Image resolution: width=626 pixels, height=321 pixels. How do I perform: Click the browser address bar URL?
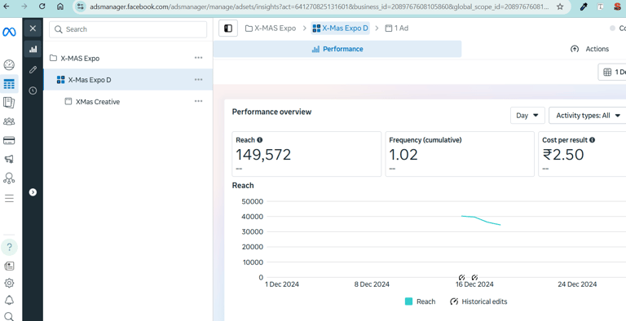(x=319, y=7)
